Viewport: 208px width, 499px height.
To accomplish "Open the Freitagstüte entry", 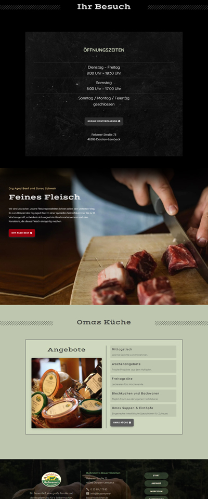I will [144, 381].
